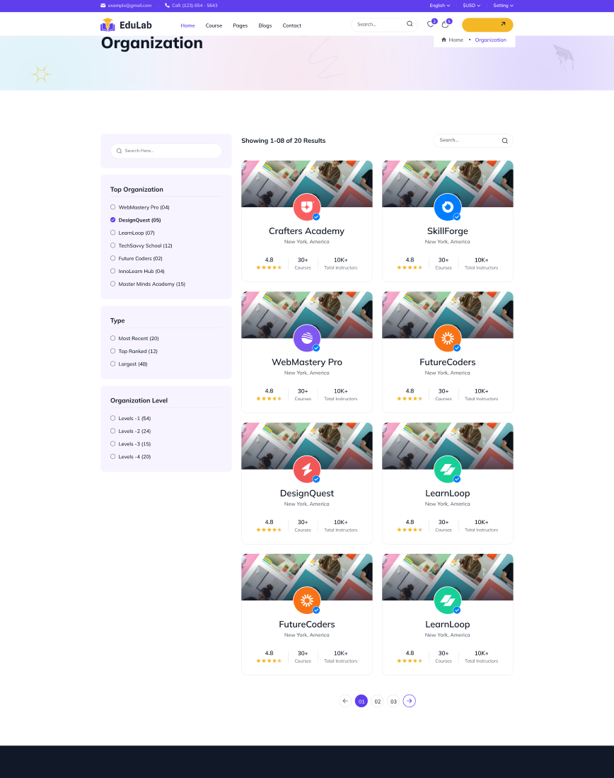Click the SkillForge blue logo badge

447,207
